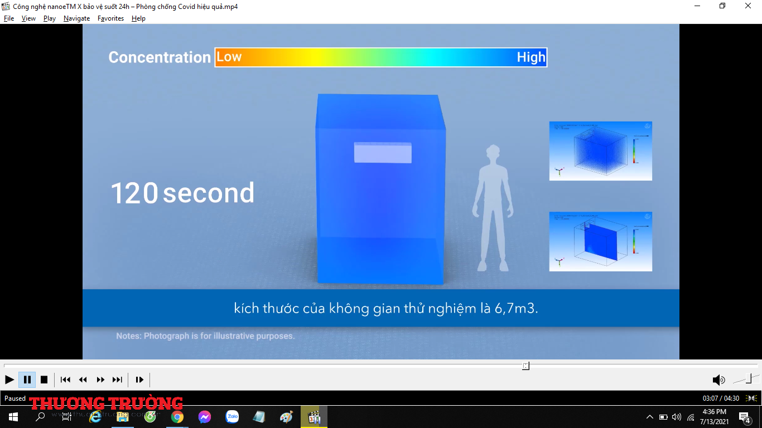Skip to the previous file

coord(65,380)
